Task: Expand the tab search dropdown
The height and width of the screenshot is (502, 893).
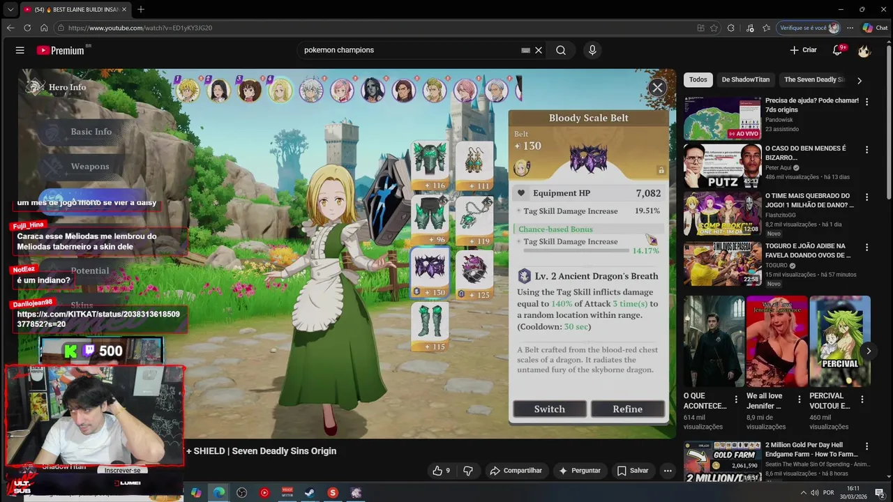Action: click(10, 9)
